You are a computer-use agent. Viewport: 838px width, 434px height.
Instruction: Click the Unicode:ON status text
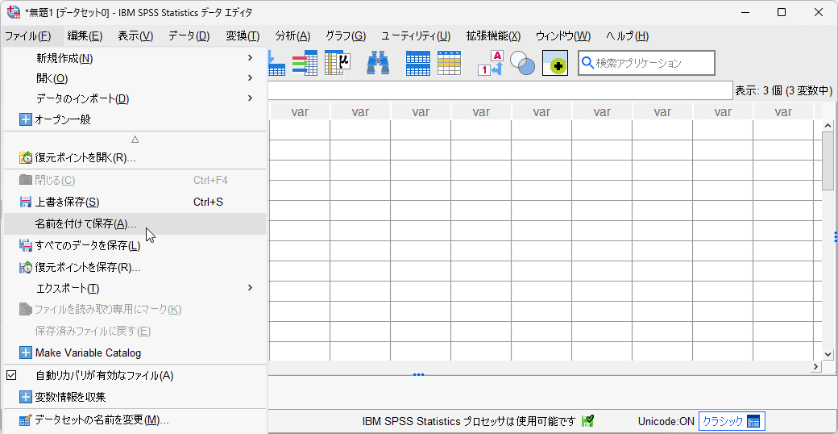[666, 421]
